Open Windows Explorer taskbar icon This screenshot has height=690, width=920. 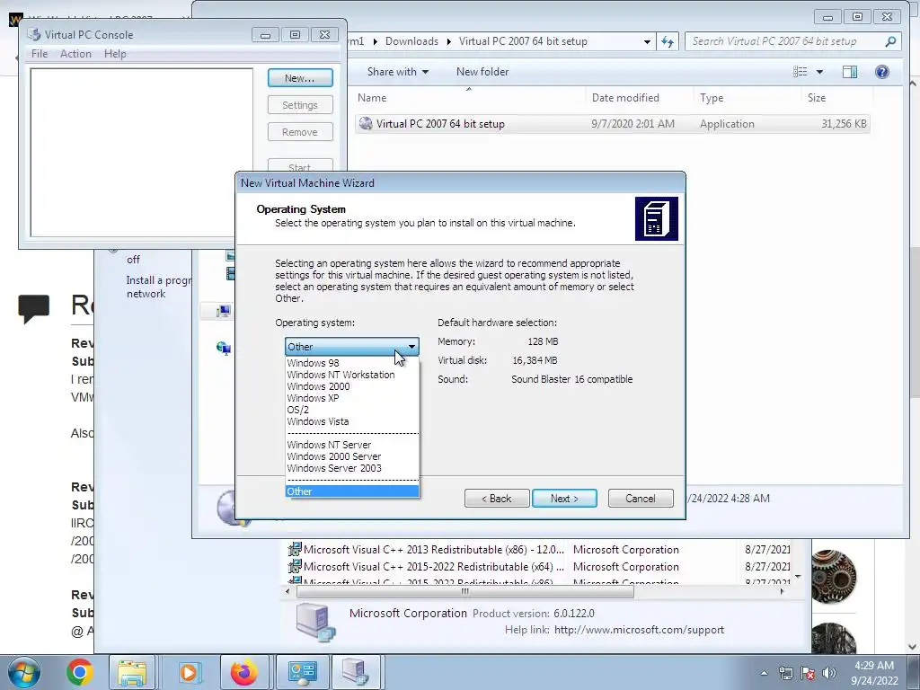[132, 672]
